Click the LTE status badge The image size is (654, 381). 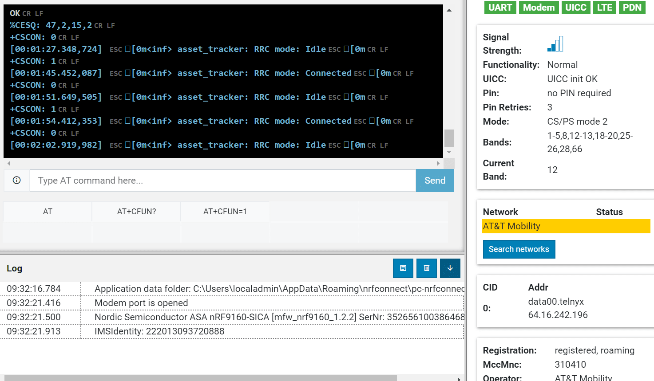604,8
